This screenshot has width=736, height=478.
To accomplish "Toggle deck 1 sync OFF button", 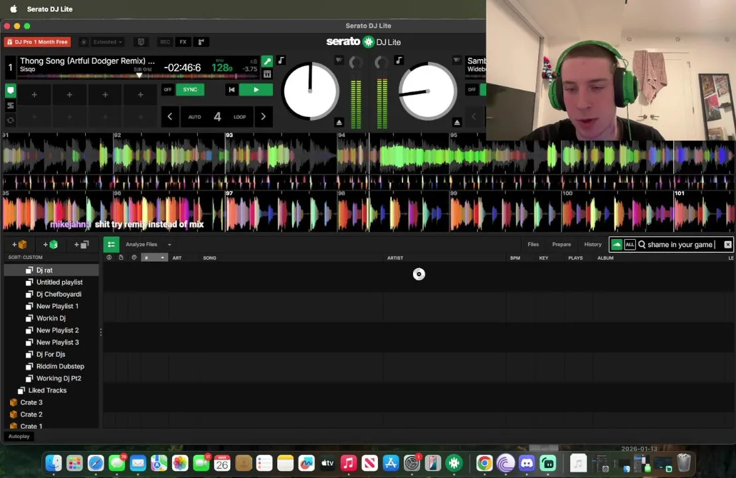I will (x=167, y=90).
